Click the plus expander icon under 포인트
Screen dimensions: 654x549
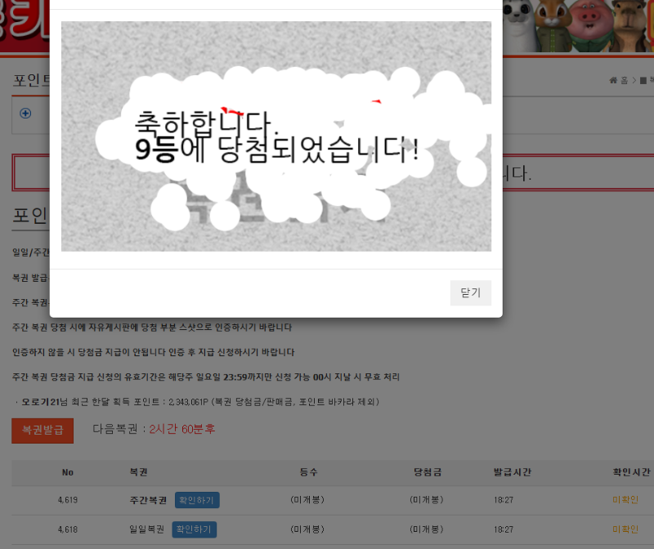click(x=25, y=114)
